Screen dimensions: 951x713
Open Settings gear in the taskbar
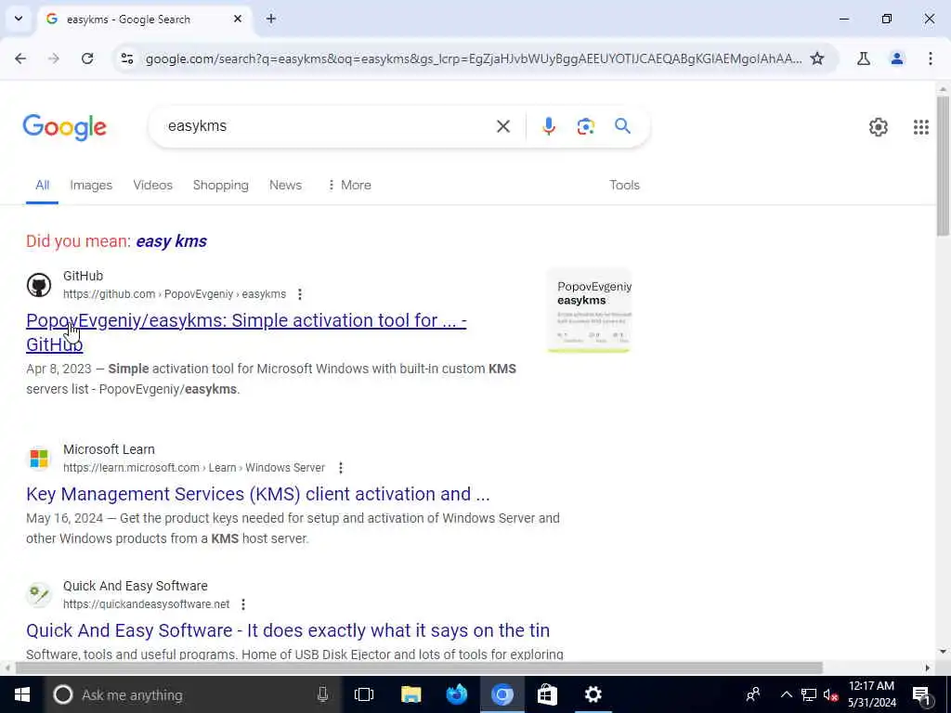pos(593,694)
